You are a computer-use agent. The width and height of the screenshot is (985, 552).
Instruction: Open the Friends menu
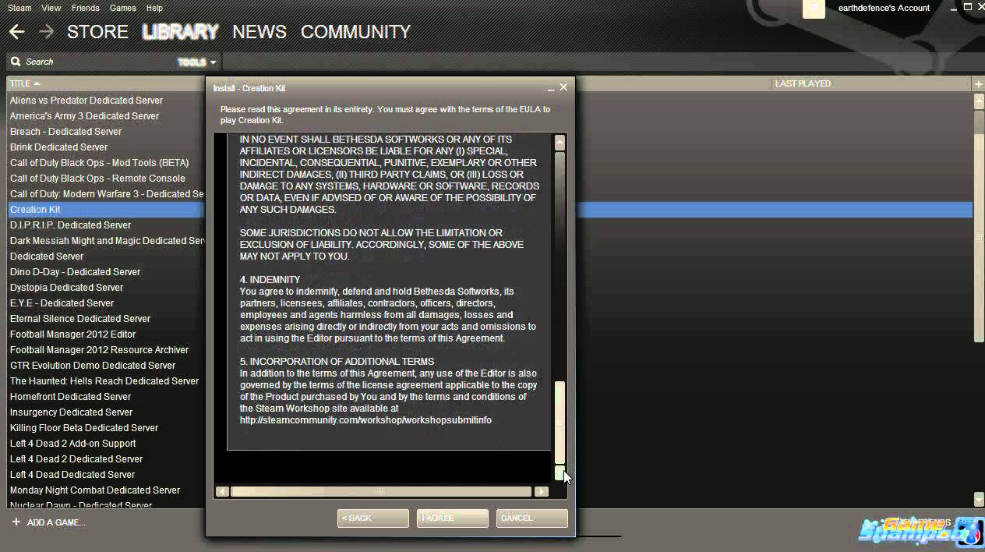pos(85,8)
